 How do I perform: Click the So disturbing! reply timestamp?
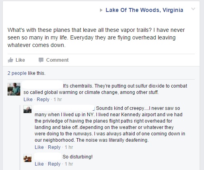point(69,164)
